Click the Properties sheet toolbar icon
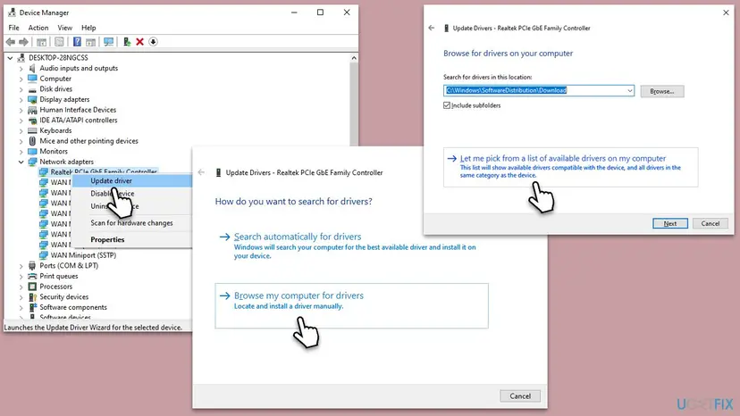 (59, 42)
